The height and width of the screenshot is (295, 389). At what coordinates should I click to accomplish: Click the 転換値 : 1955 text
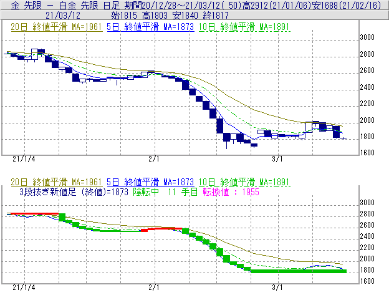click(231, 192)
